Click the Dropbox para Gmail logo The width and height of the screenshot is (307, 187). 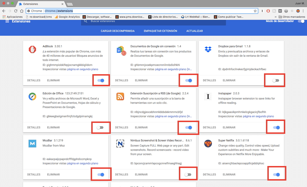coord(208,49)
